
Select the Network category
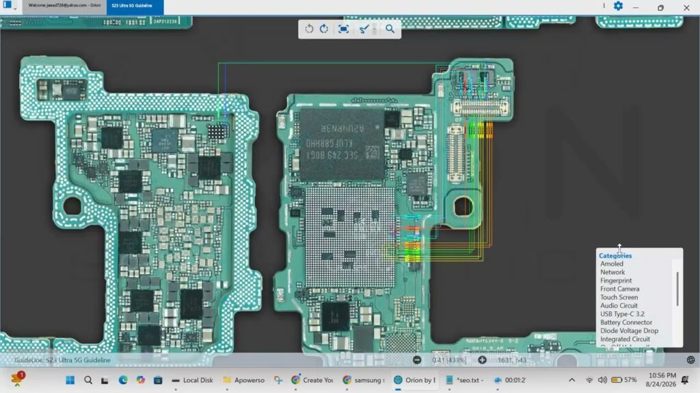[612, 272]
